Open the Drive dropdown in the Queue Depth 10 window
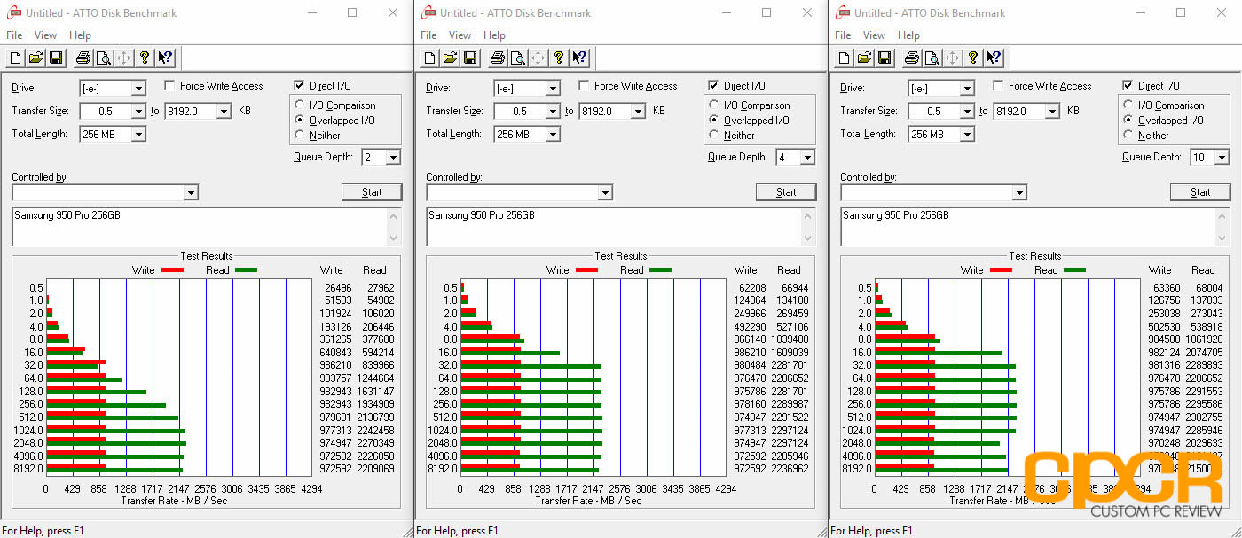 point(967,89)
